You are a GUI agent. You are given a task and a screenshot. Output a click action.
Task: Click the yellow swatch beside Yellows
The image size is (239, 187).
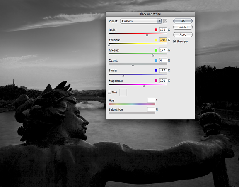(156, 40)
